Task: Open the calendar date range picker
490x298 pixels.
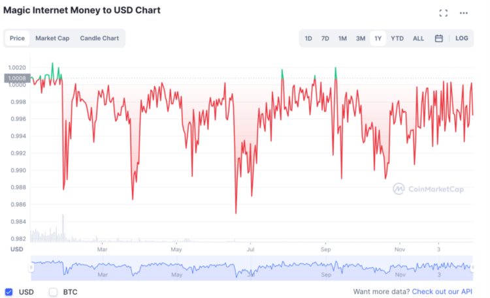Action: pos(439,38)
